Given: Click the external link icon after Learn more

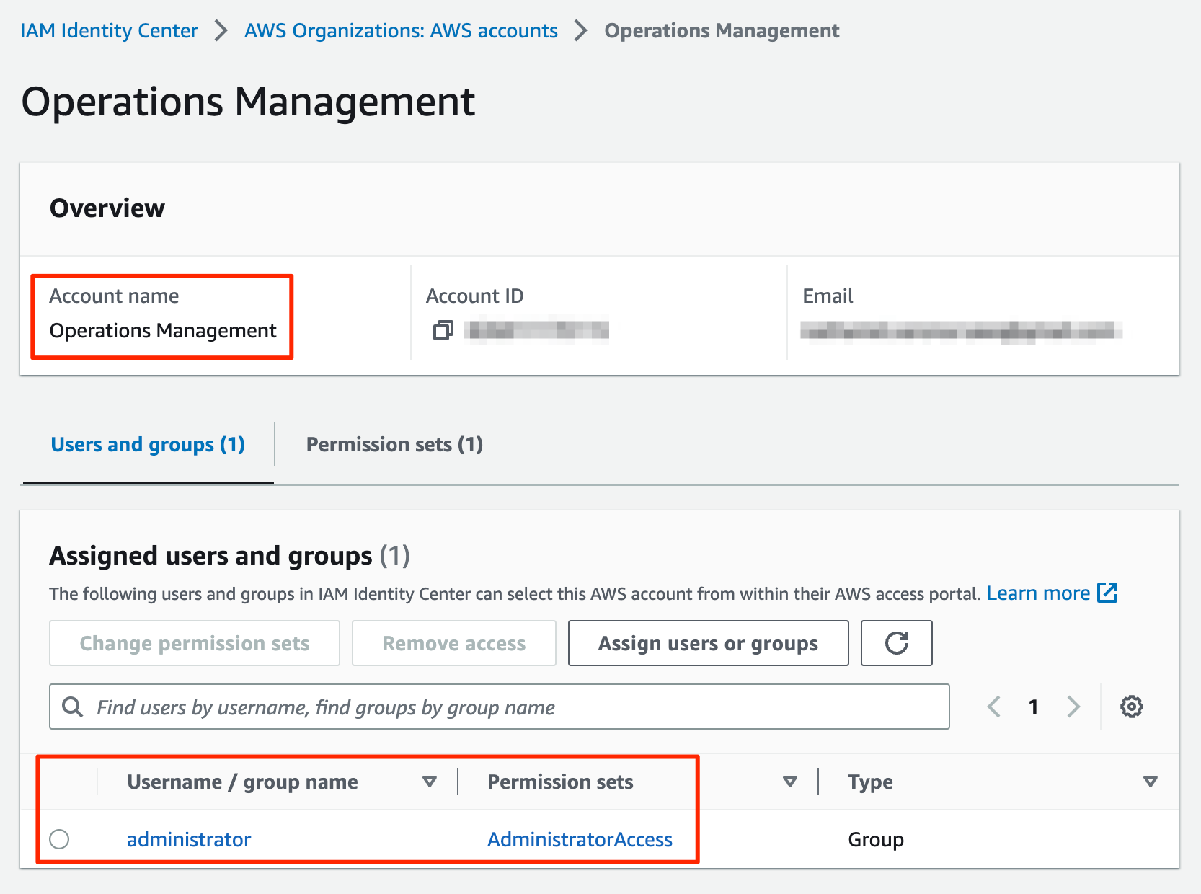Looking at the screenshot, I should 1107,593.
